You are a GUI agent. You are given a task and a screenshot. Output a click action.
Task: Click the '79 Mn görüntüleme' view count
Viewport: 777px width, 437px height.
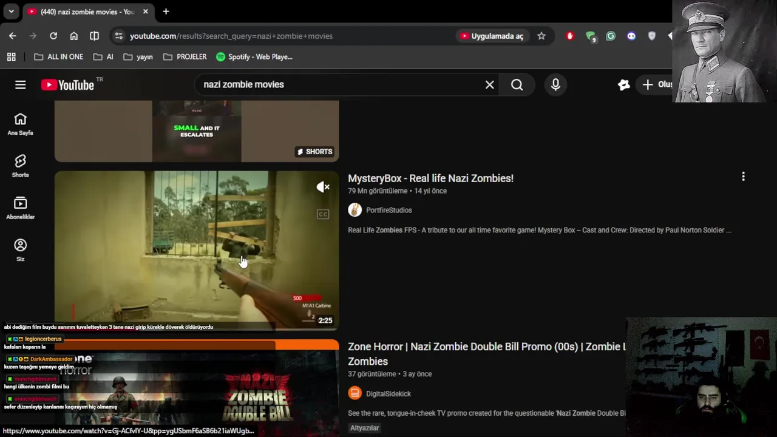tap(378, 191)
